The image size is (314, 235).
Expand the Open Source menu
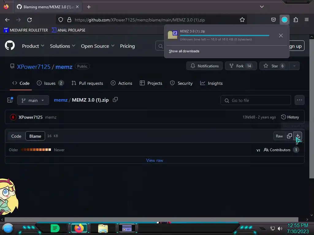click(98, 46)
